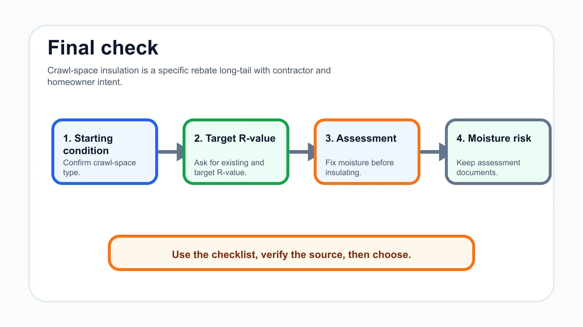The height and width of the screenshot is (327, 583).
Task: Click the '2. Target R-value' title
Action: coord(235,138)
